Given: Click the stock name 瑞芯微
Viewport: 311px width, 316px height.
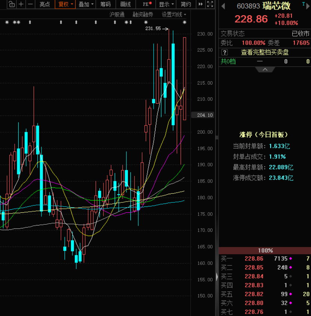Looking at the screenshot, I should click(276, 6).
